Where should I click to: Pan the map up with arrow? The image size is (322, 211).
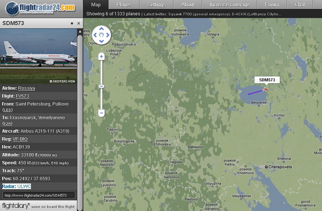click(101, 29)
